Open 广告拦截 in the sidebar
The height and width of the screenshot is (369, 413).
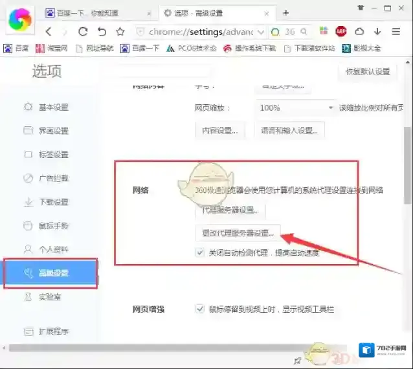(46, 178)
